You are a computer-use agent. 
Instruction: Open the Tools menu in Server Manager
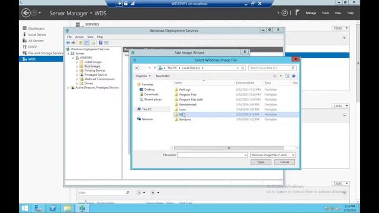click(x=325, y=13)
